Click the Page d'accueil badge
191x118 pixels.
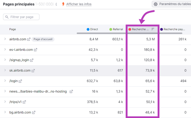click(x=43, y=39)
